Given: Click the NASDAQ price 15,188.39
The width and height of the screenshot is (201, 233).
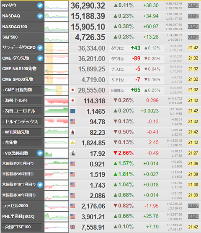Looking at the screenshot, I should tap(88, 16).
